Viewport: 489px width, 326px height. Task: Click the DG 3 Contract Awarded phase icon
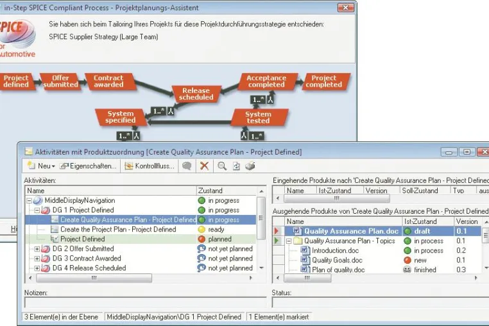click(x=46, y=259)
